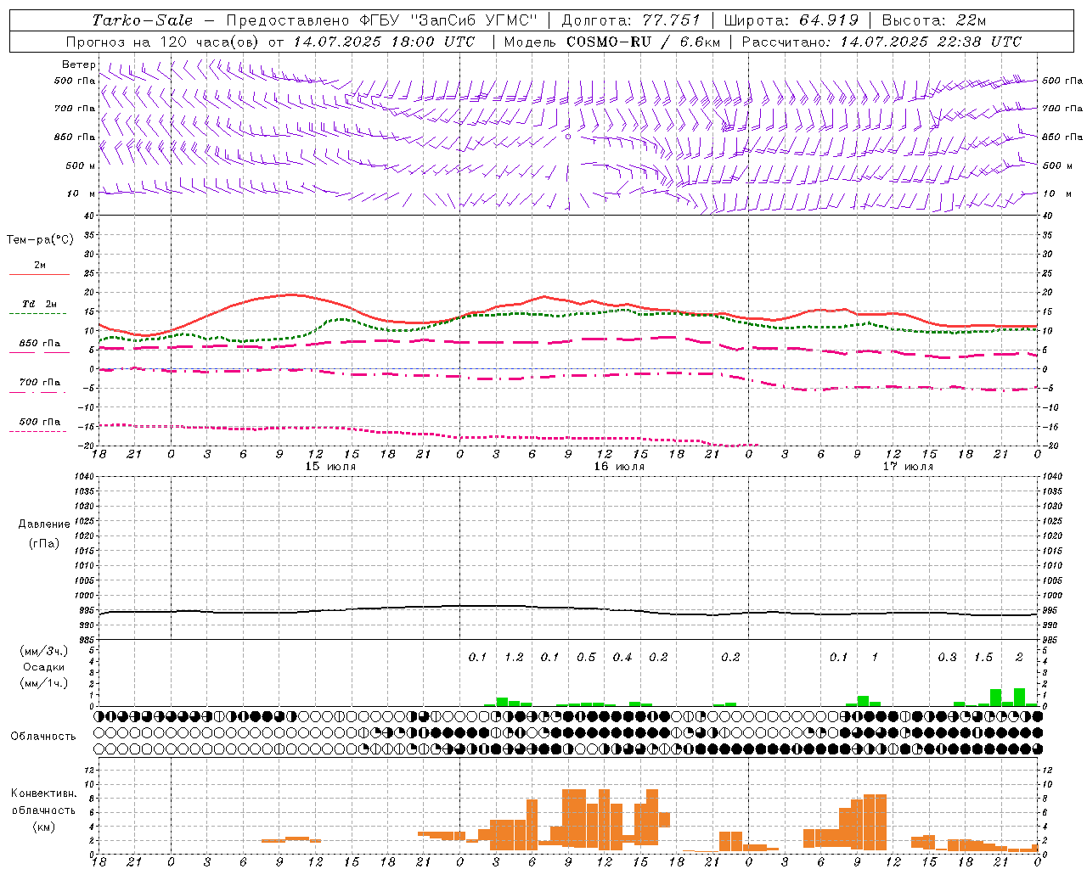Click the "500 м" wind level label on left
This screenshot has height=869, width=1087.
pyautogui.click(x=81, y=165)
